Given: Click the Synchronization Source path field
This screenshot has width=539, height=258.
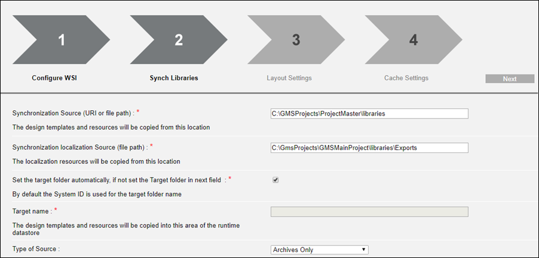Looking at the screenshot, I should tap(369, 113).
